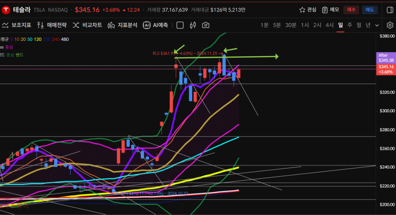This screenshot has width=396, height=215.
Task: Toggle moving average 10 legend
Action: 17,39
